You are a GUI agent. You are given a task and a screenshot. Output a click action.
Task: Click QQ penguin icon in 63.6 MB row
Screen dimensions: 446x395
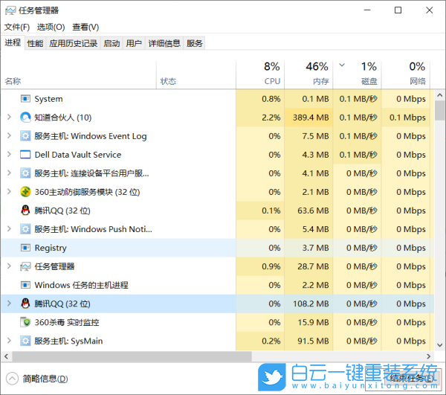click(25, 211)
